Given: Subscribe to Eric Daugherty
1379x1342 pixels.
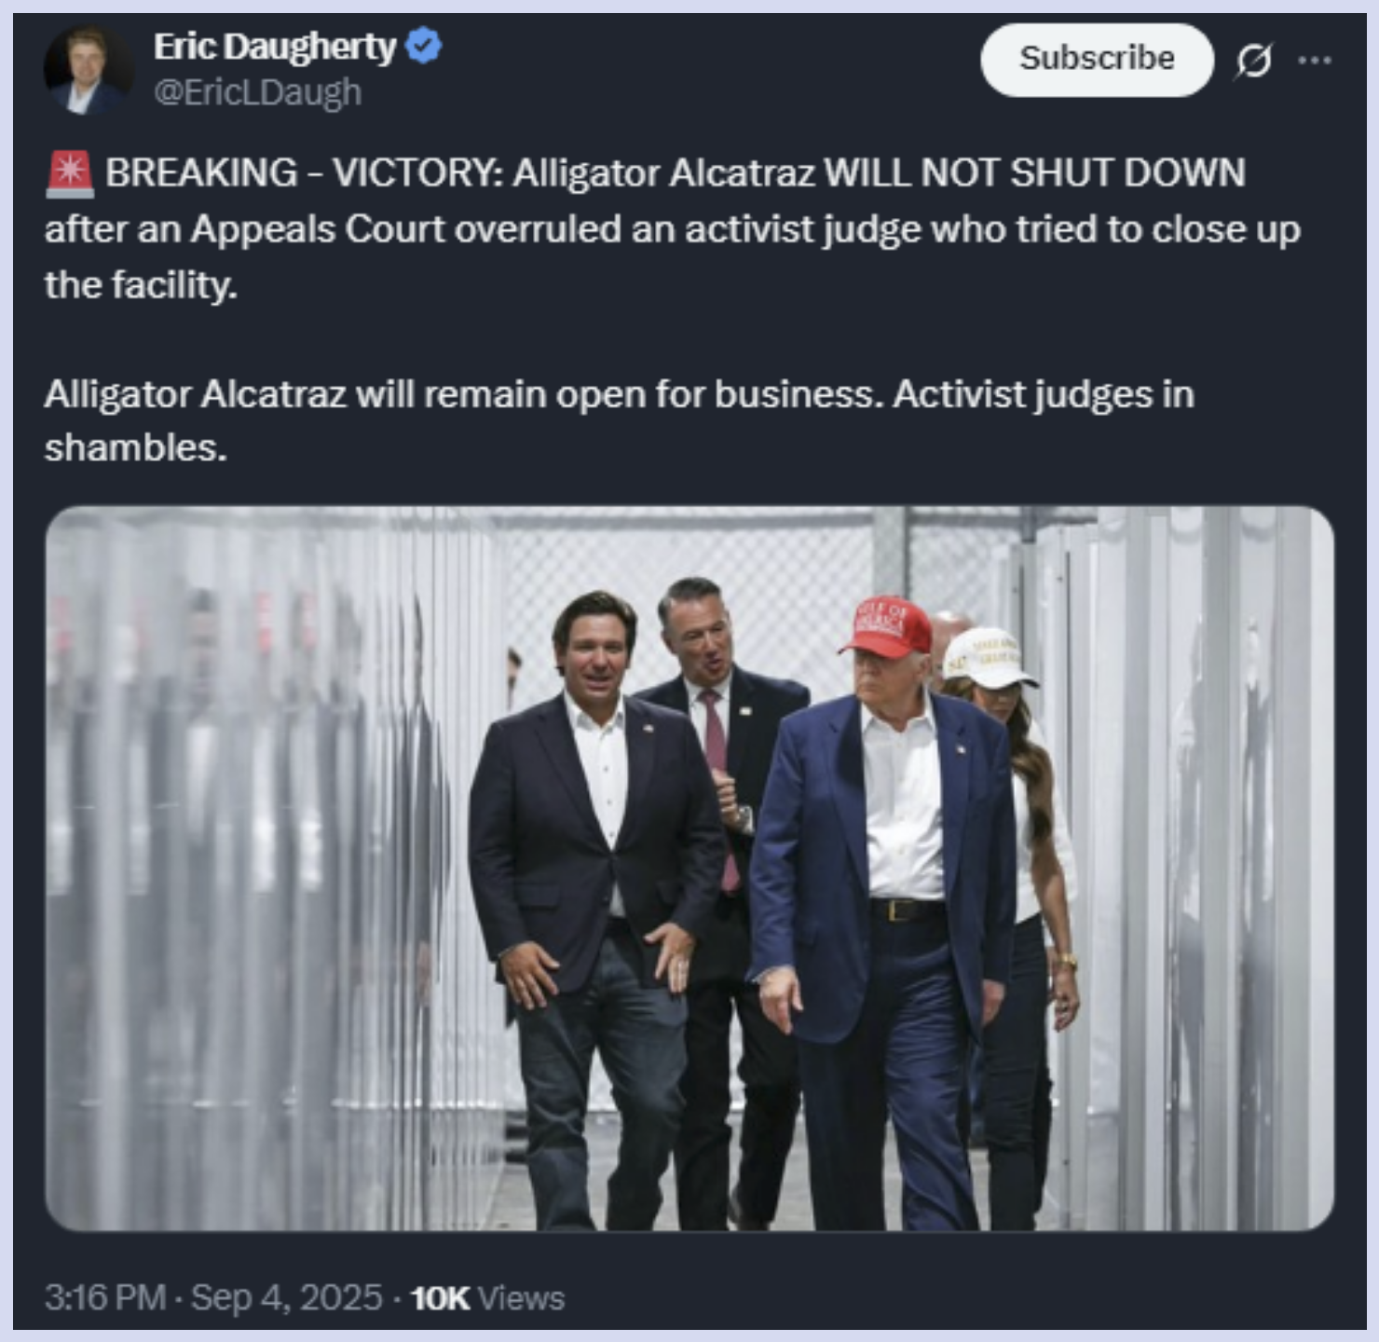Looking at the screenshot, I should (1097, 60).
